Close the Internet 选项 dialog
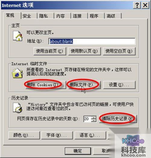The width and height of the screenshot is (151, 158). click(x=145, y=5)
